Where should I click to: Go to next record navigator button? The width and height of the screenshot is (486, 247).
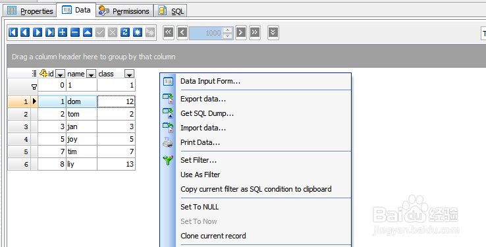38,32
